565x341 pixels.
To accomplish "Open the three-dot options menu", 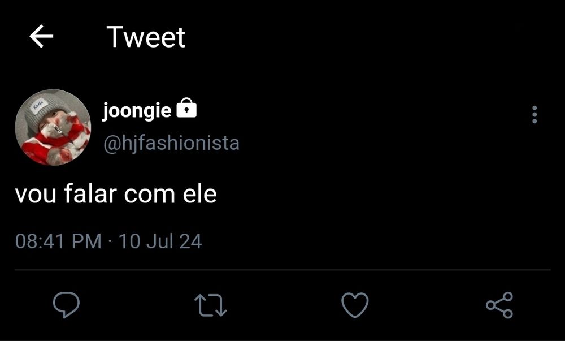I will (533, 114).
